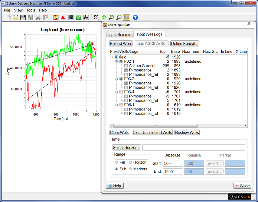Open the File menu

(x=7, y=10)
